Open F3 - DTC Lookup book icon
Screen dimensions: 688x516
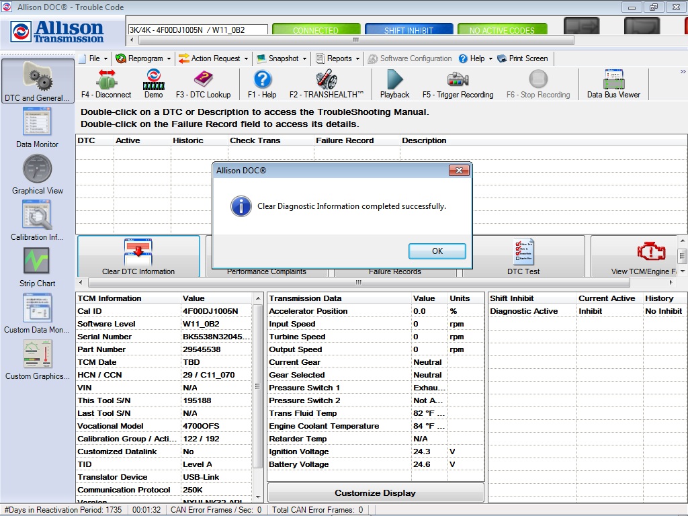pos(203,79)
